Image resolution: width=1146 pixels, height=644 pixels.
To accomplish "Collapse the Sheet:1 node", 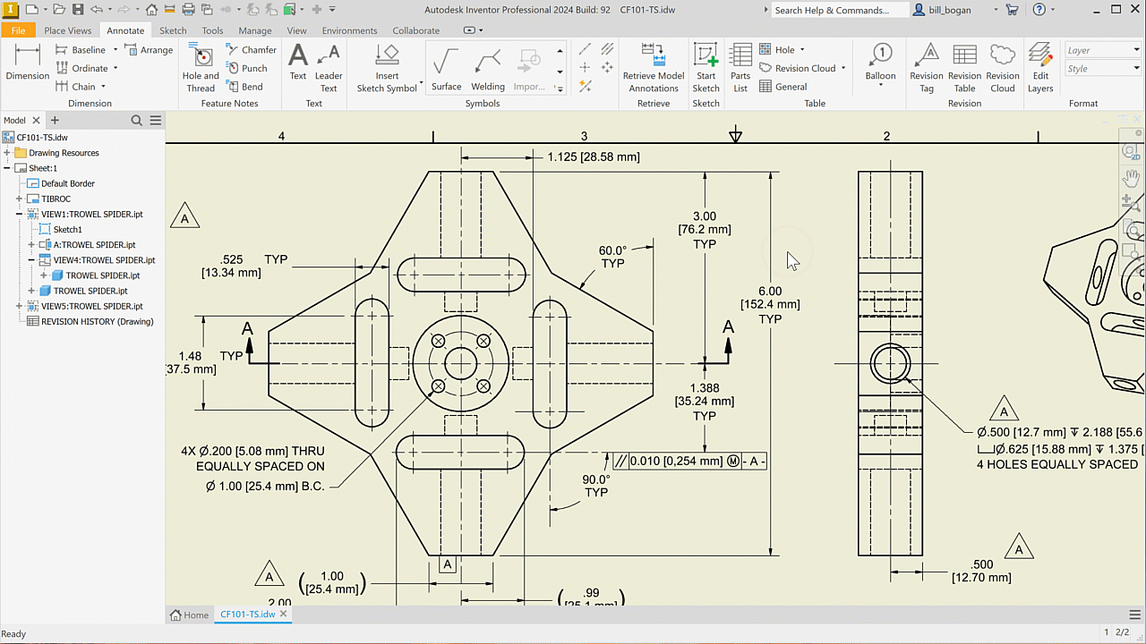I will (7, 168).
